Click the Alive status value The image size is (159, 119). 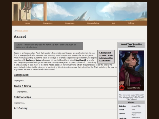tap(133, 110)
